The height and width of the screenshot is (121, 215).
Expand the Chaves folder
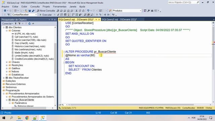click(x=7, y=62)
